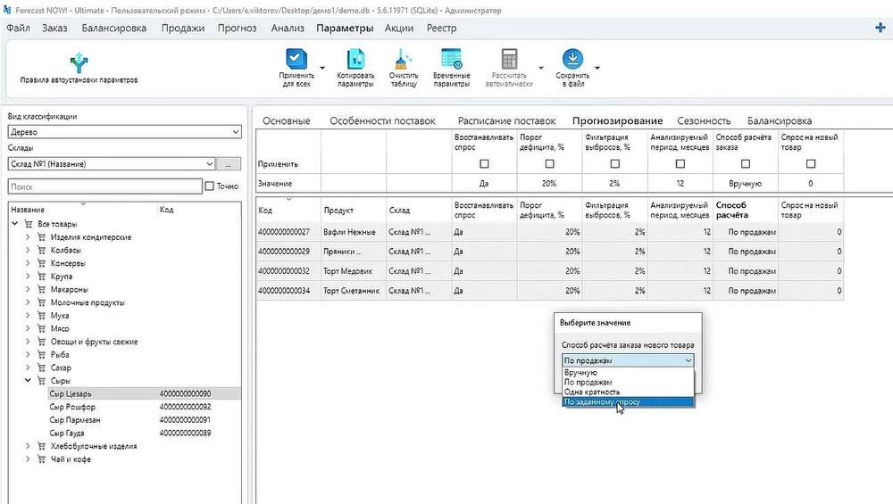
Task: Select Сыр Рошфор in the tree
Action: [x=72, y=407]
